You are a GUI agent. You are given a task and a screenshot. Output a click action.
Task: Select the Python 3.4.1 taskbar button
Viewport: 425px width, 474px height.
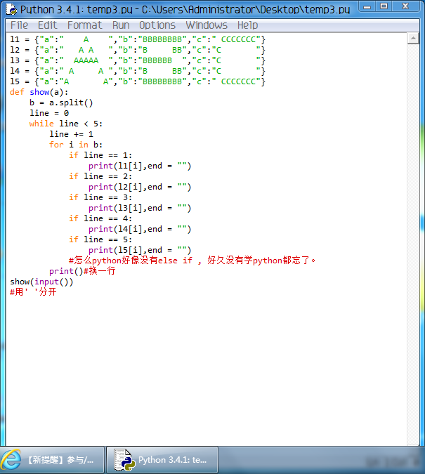tap(162, 460)
